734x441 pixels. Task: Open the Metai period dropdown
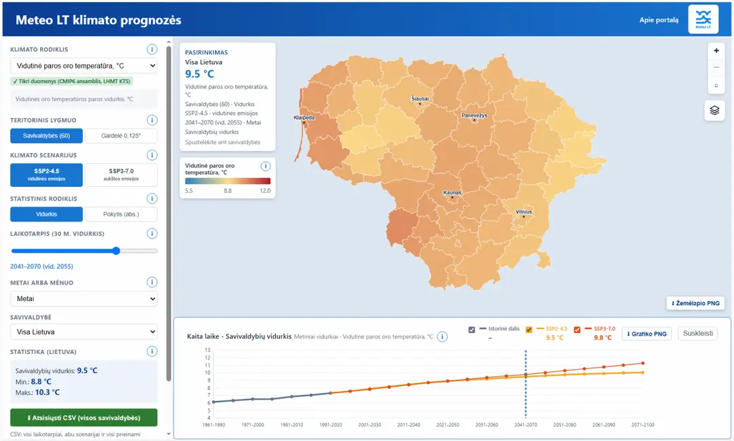(x=84, y=299)
